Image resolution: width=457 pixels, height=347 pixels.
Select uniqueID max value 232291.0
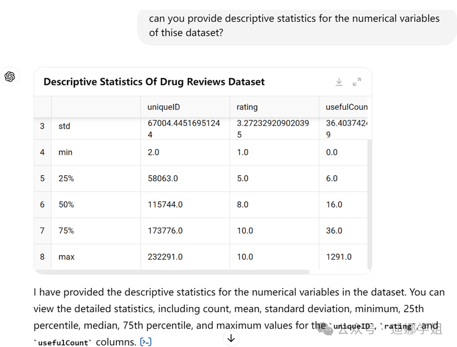(165, 257)
